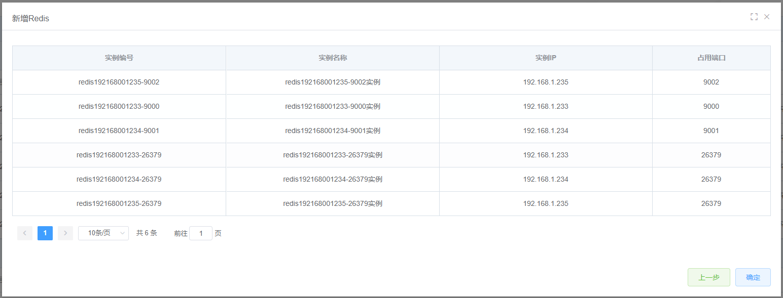The height and width of the screenshot is (298, 783).
Task: Click IP 192.168.1.234 in the 9001 row
Action: coord(546,131)
